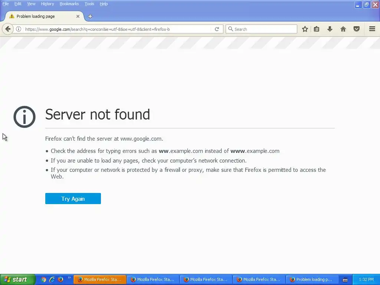Bookmark this page with the star icon
Image resolution: width=380 pixels, height=285 pixels.
coord(305,29)
